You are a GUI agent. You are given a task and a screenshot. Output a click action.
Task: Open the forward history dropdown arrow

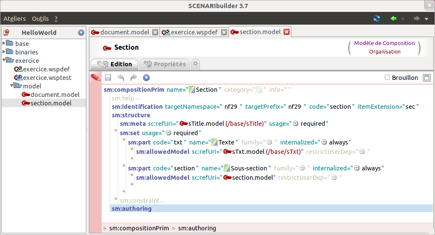(x=426, y=19)
